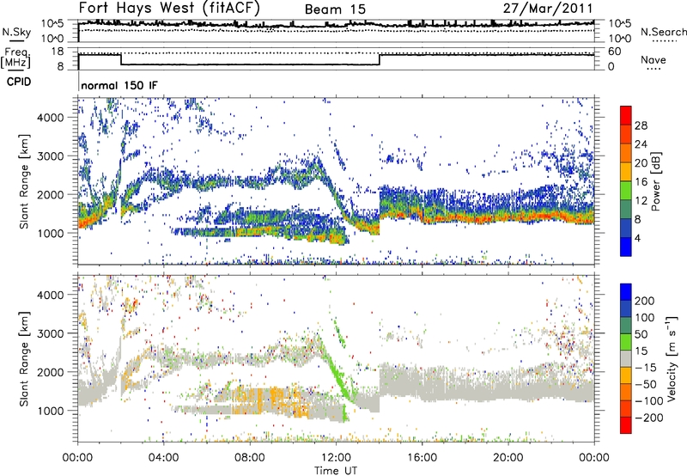Click the 'N.Sky' legend label
The width and height of the screenshot is (687, 476).
[16, 32]
